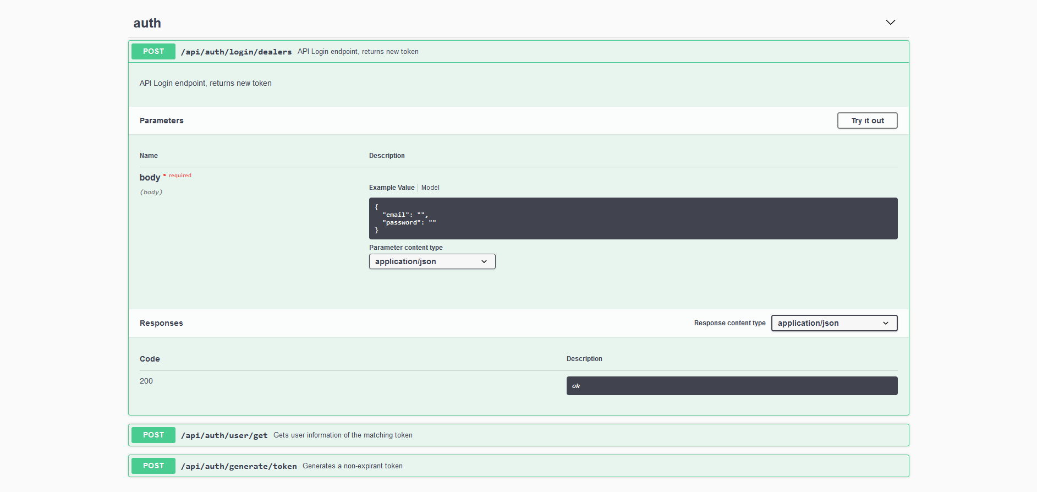1037x492 pixels.
Task: Click the Name column header
Action: pos(149,156)
